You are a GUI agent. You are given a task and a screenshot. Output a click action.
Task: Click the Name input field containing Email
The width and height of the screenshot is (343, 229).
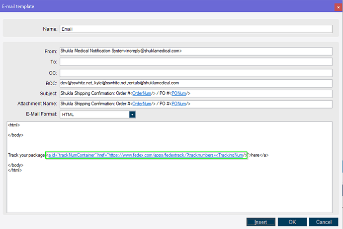coord(196,29)
